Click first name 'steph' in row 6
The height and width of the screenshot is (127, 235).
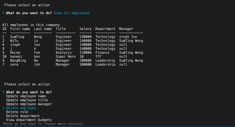click(15, 45)
